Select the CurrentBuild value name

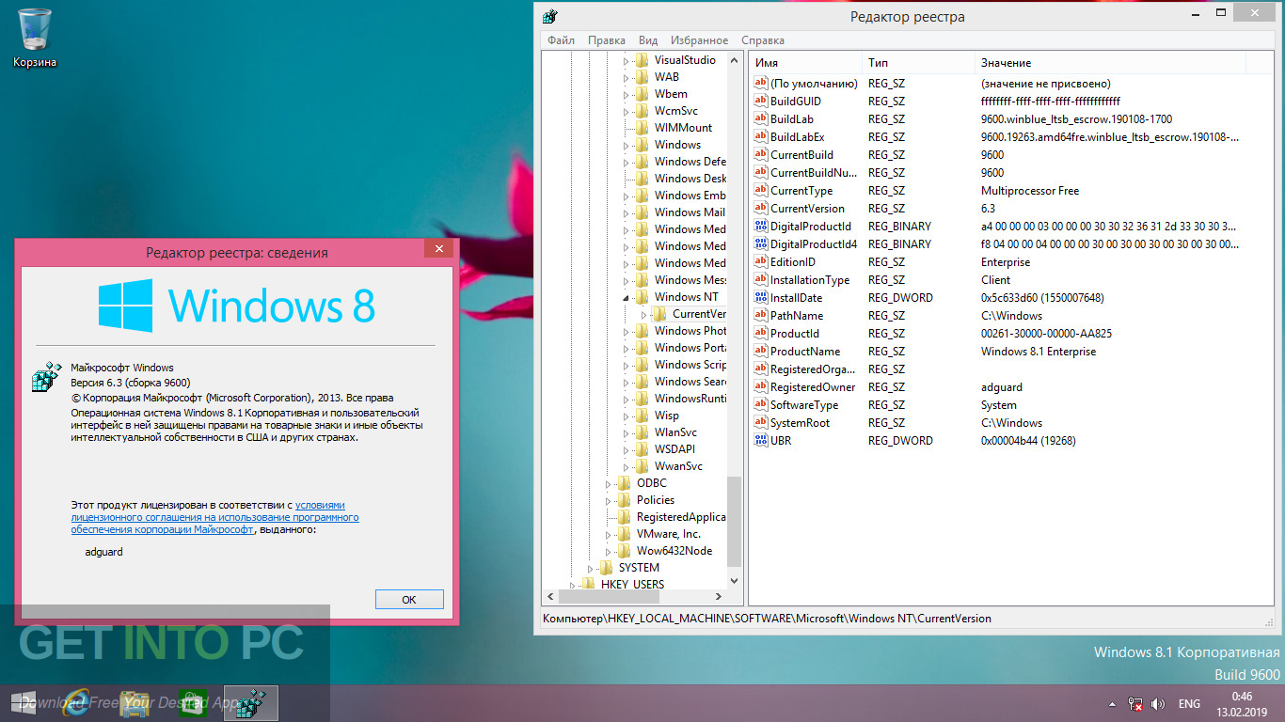[x=801, y=155]
